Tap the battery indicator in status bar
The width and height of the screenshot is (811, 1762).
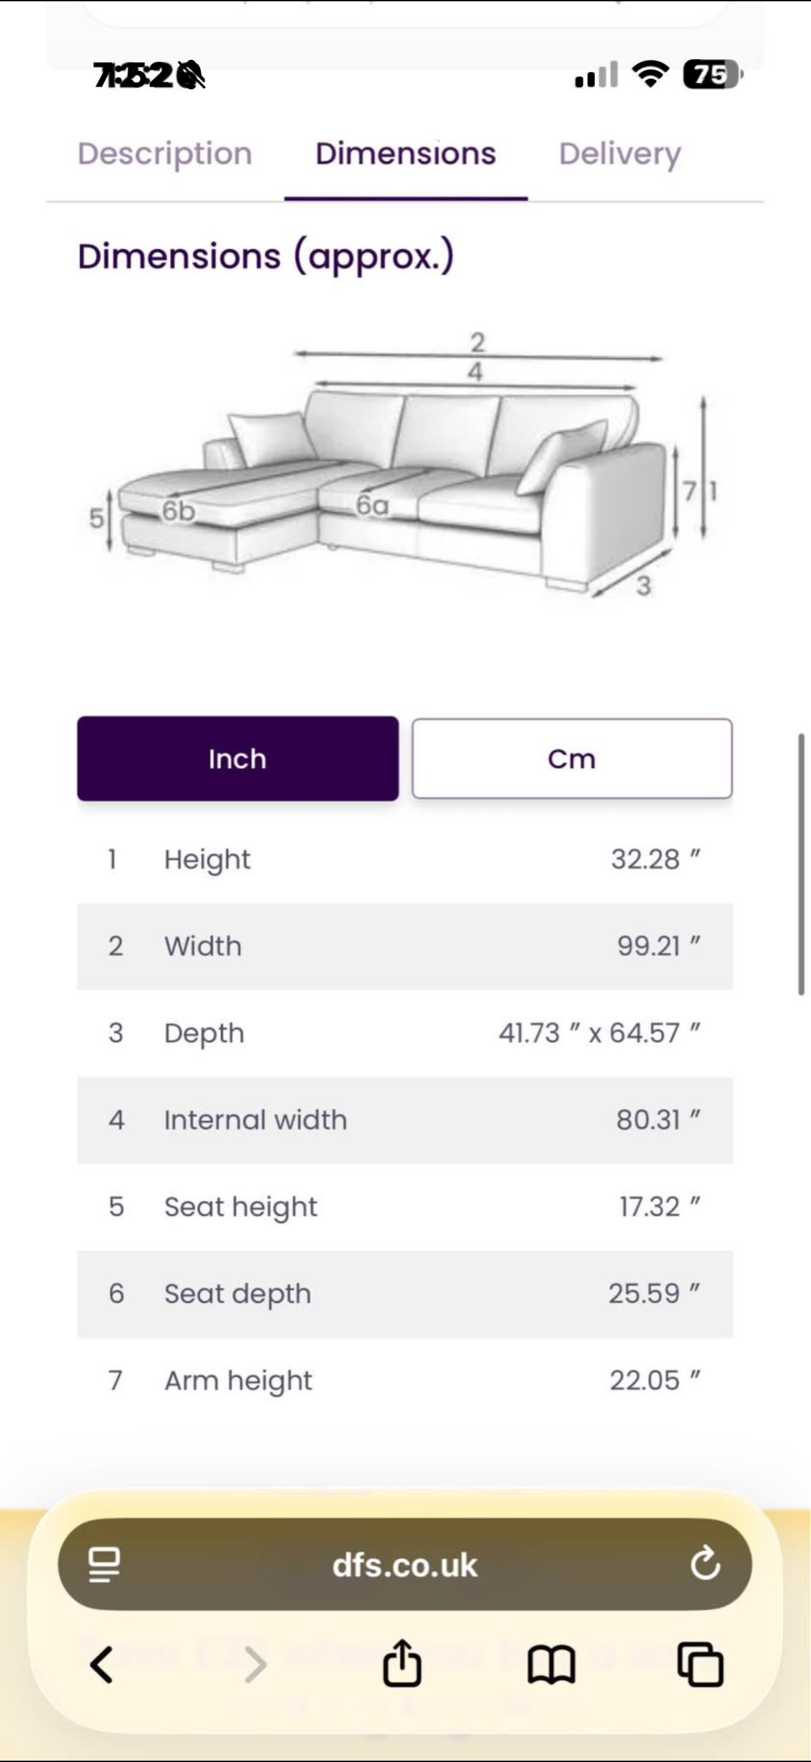click(712, 74)
